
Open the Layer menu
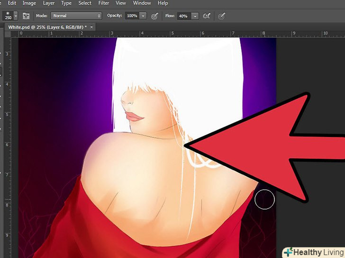point(49,3)
